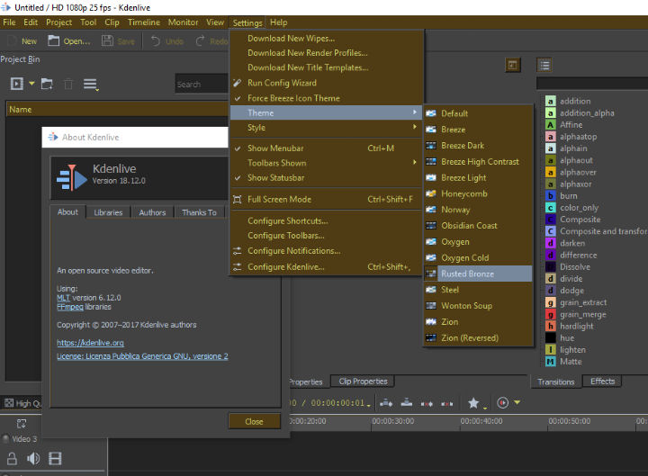
Task: Click the New project toolbar icon
Action: [13, 40]
